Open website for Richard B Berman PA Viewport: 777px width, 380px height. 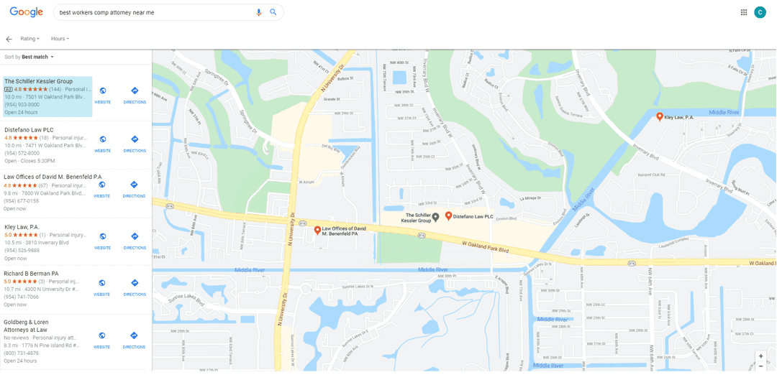pyautogui.click(x=102, y=287)
